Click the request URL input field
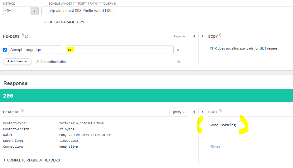 point(167,11)
